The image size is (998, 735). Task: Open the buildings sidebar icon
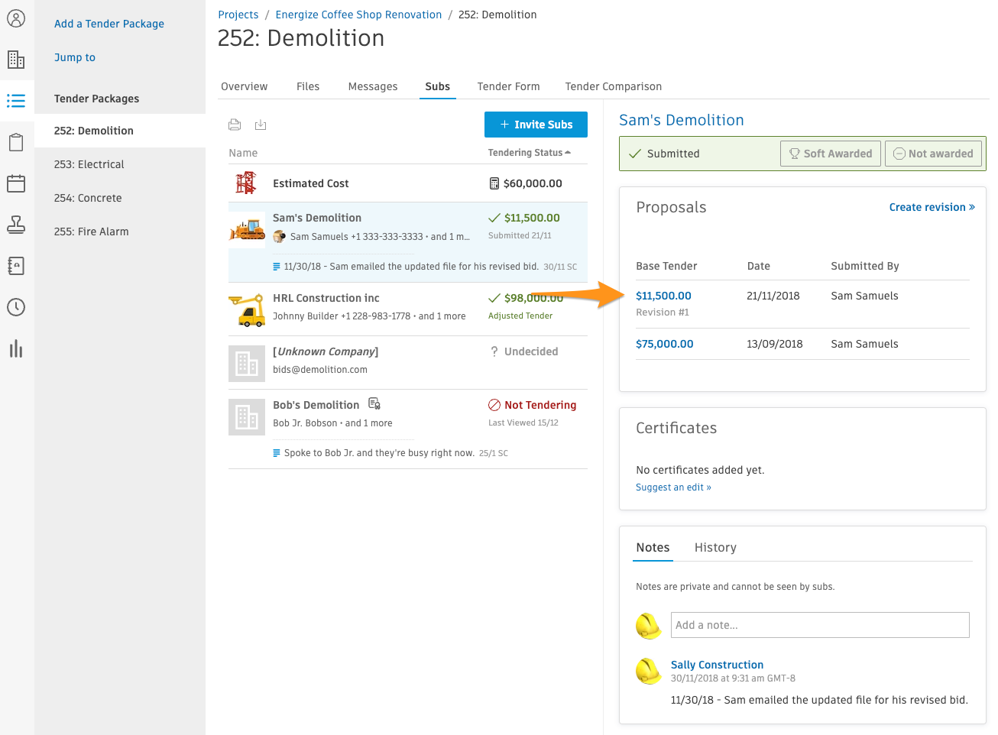[16, 60]
